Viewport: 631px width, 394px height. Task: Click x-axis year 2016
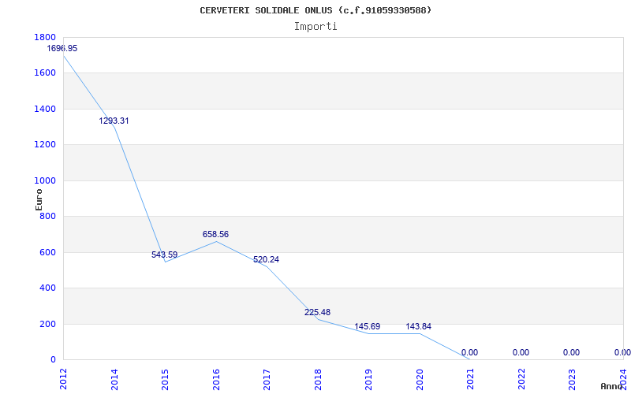click(x=216, y=379)
